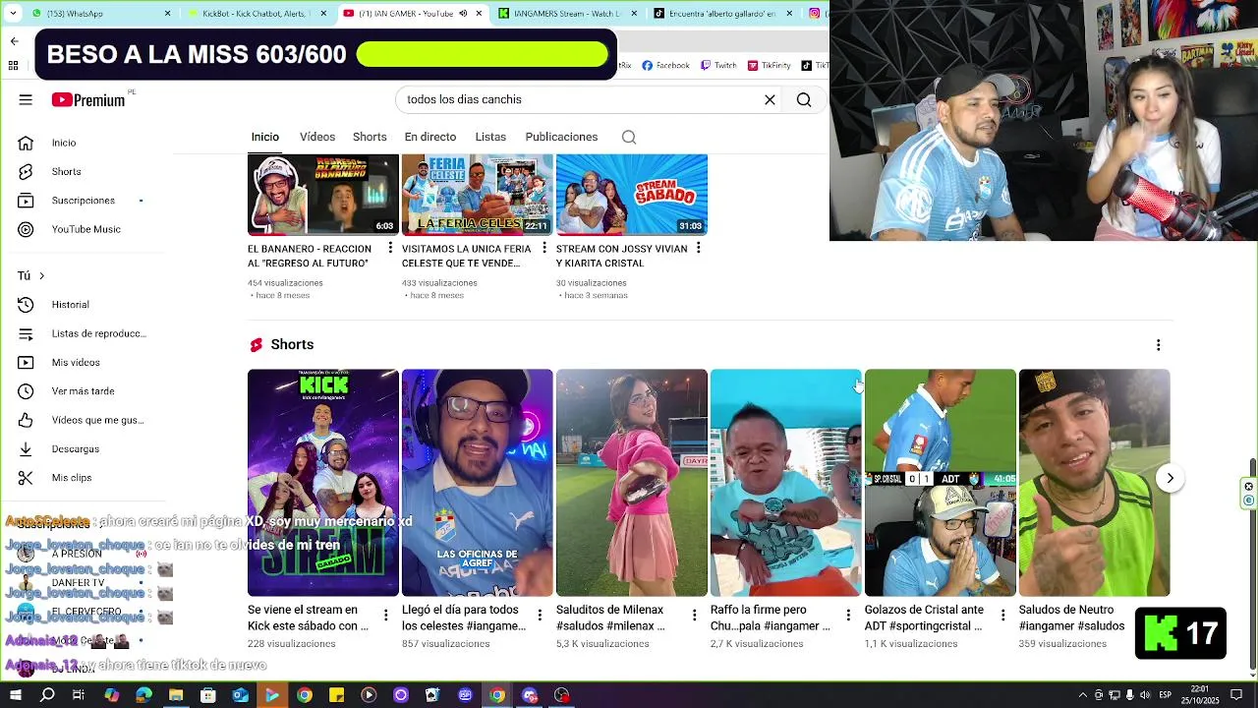This screenshot has height=708, width=1258.
Task: Open the Facebook bookmark
Action: pyautogui.click(x=665, y=66)
